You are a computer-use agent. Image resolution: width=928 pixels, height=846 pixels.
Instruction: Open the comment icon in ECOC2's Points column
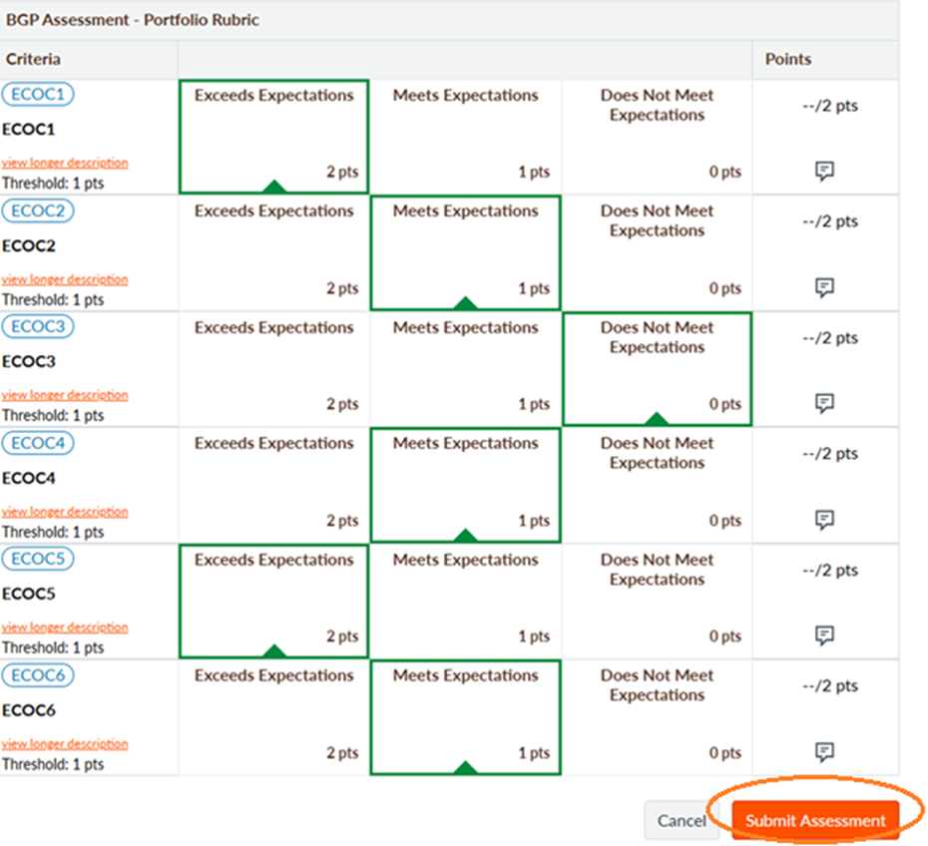[824, 287]
